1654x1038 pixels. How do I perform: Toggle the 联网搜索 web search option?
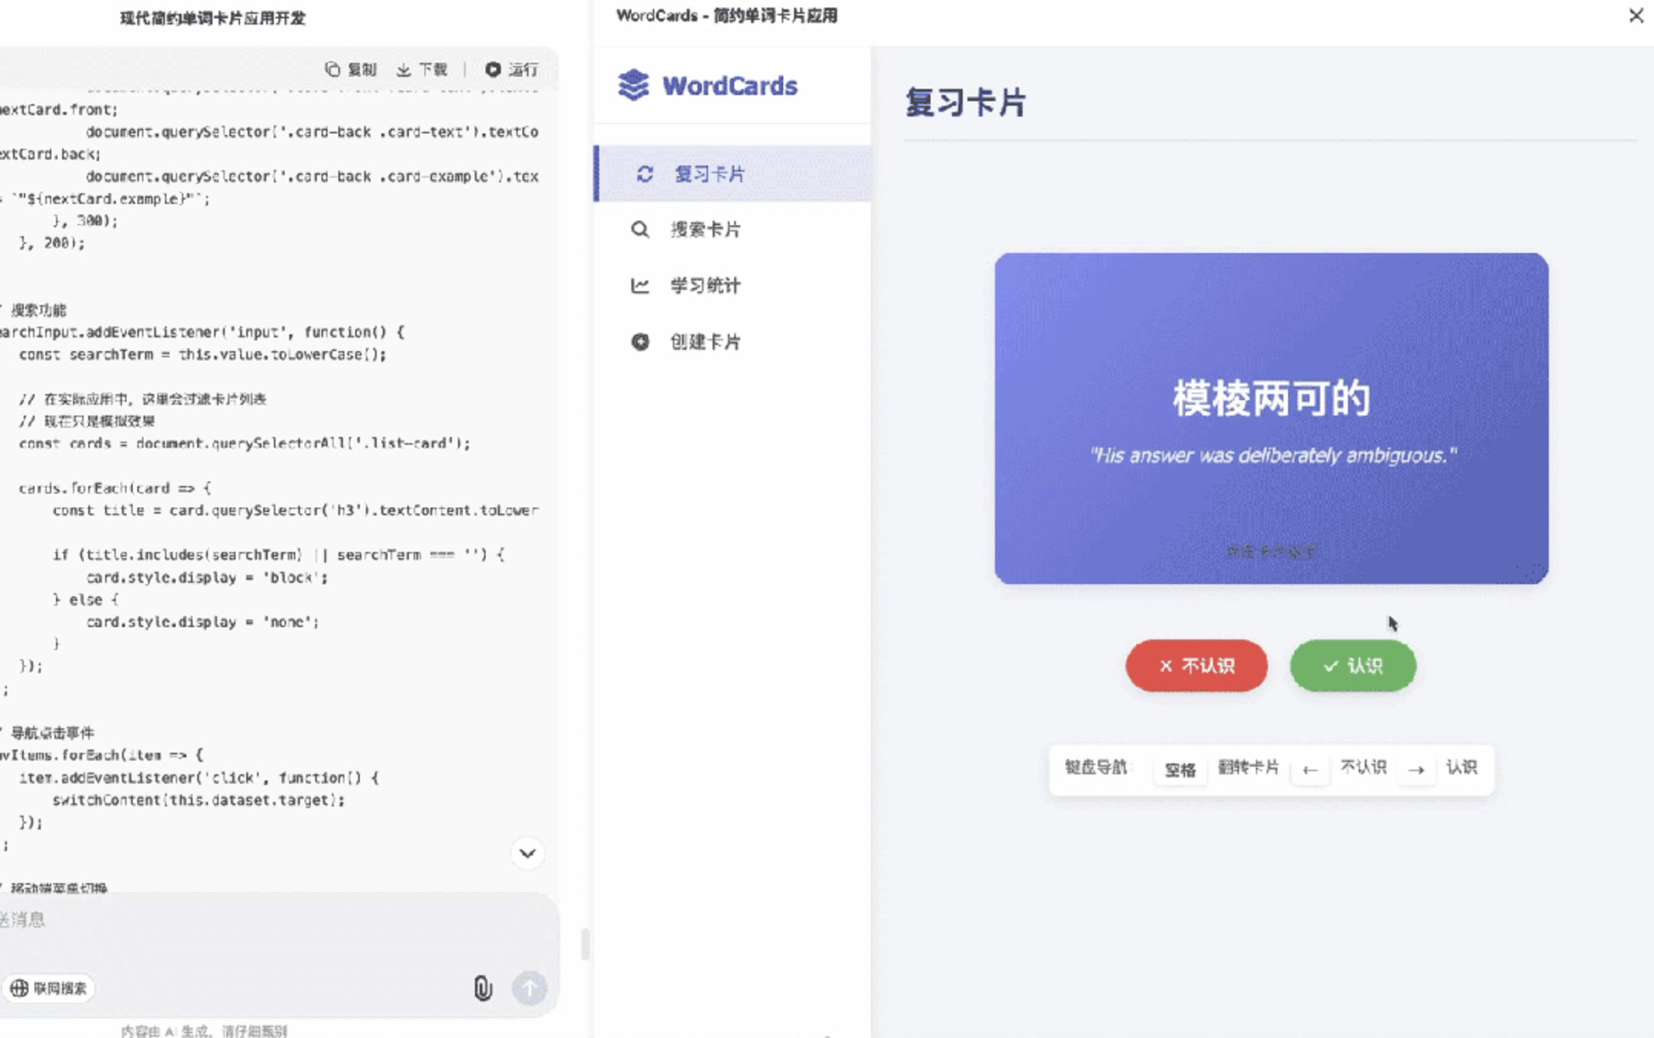click(51, 988)
